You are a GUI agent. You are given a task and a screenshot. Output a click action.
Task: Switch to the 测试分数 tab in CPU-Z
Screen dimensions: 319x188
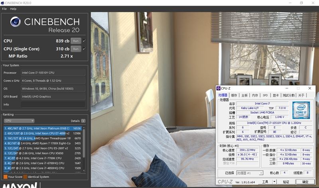(288, 95)
